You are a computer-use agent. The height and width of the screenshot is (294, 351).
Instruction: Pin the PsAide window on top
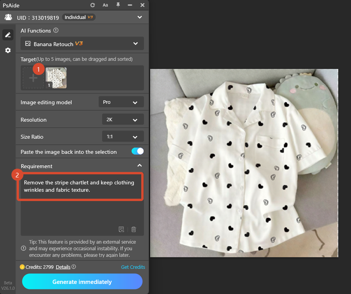[118, 5]
